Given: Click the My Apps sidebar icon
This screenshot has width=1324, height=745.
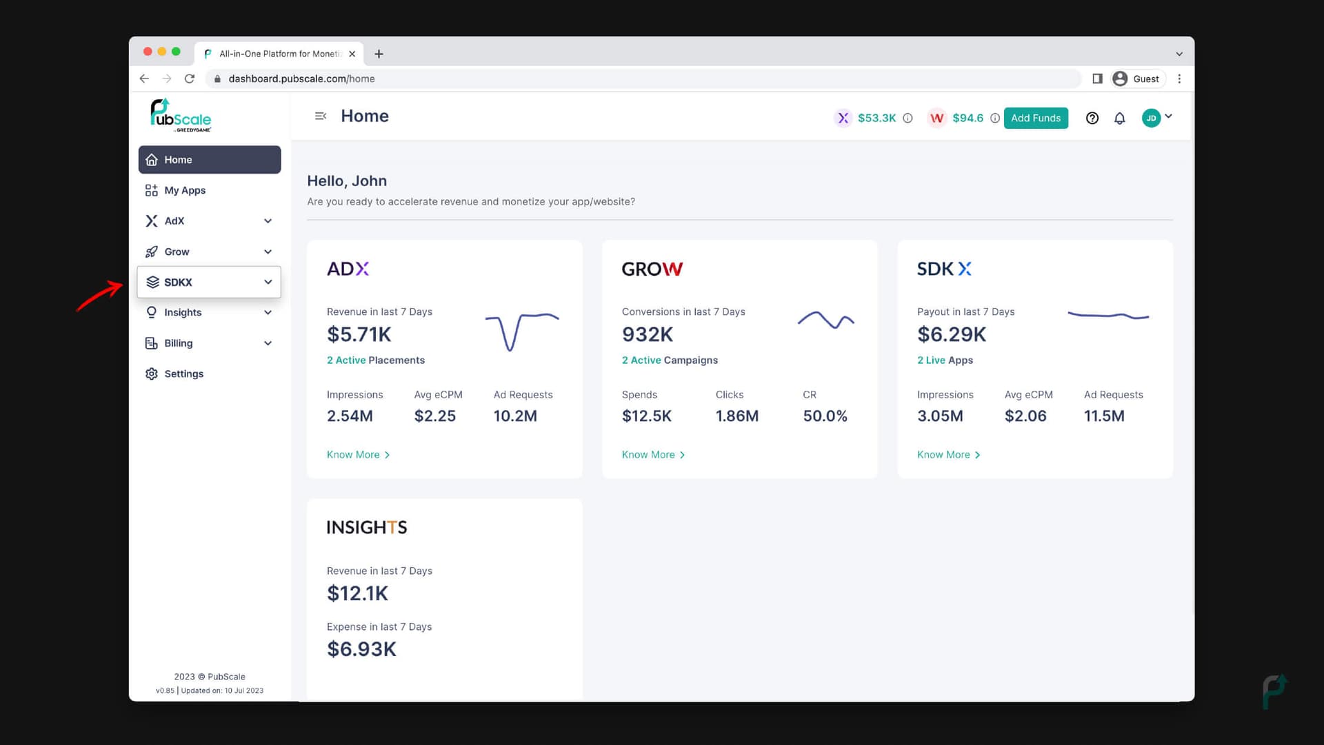Looking at the screenshot, I should 151,190.
